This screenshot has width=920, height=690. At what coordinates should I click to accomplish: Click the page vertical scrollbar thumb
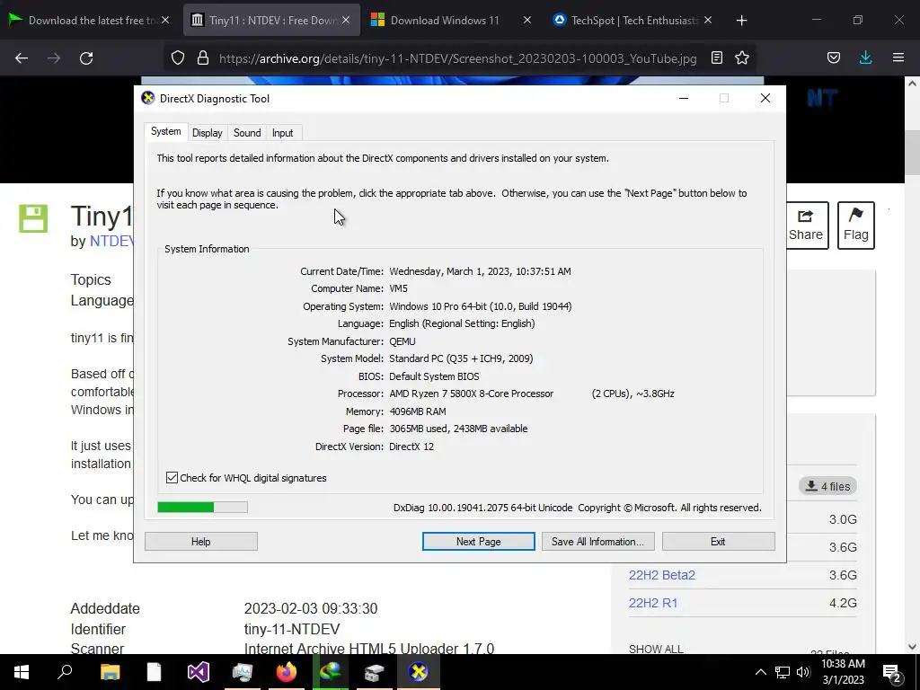click(913, 151)
